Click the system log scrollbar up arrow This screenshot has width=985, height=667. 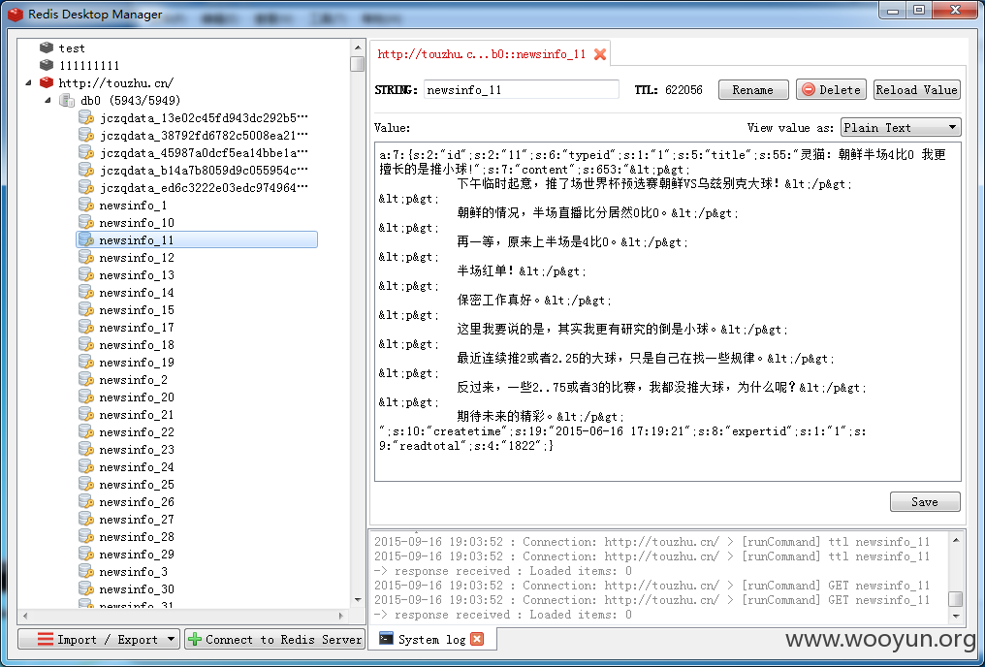tap(956, 540)
